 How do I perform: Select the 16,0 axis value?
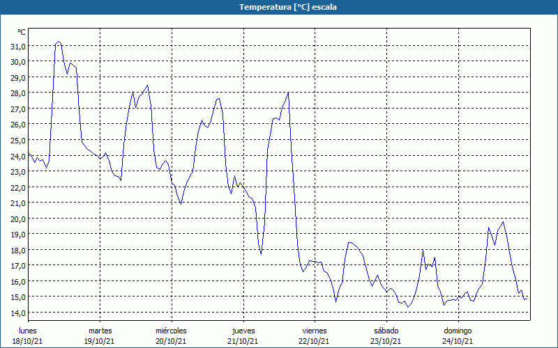(x=17, y=282)
